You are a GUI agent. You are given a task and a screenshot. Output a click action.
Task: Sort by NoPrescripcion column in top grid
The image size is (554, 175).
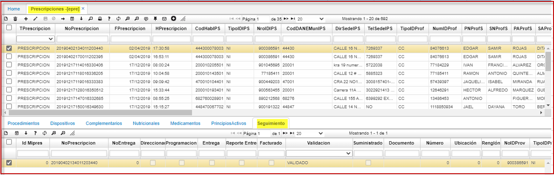pos(82,28)
